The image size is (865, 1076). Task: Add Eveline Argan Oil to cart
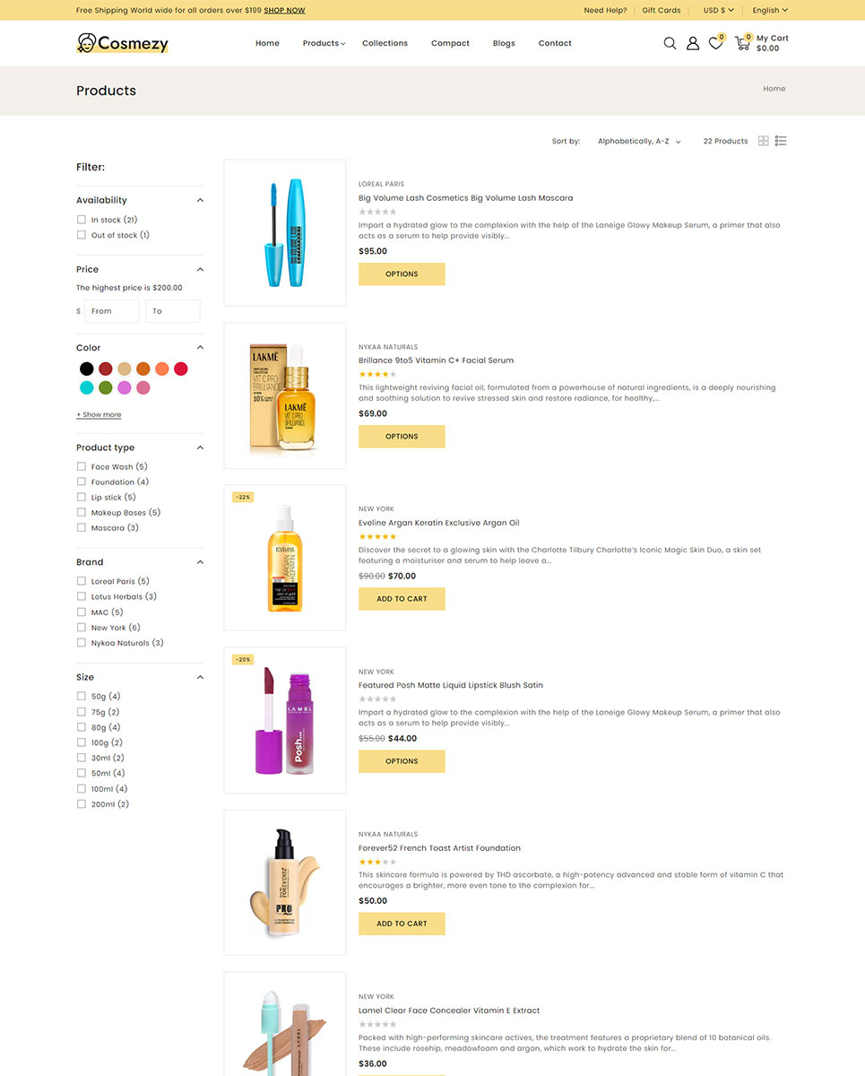pos(402,599)
